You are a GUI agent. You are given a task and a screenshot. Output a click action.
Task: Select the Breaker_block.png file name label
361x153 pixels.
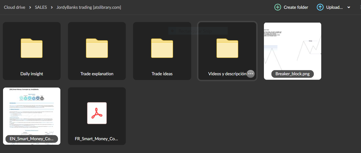click(x=292, y=74)
